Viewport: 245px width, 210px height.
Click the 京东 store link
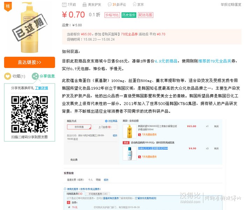pos(140,5)
